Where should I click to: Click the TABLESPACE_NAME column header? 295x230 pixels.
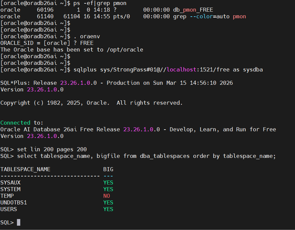[25, 169]
